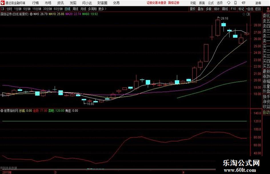This screenshot has width=270, height=174.
Task: Click the 叠加 overlay toolbar button
Action: point(201,9)
